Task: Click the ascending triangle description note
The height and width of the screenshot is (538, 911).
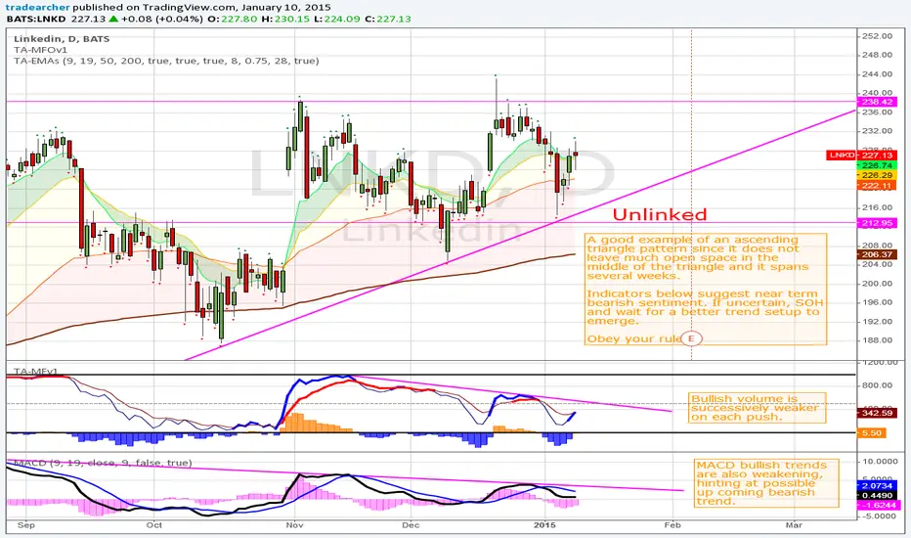Action: pyautogui.click(x=706, y=290)
